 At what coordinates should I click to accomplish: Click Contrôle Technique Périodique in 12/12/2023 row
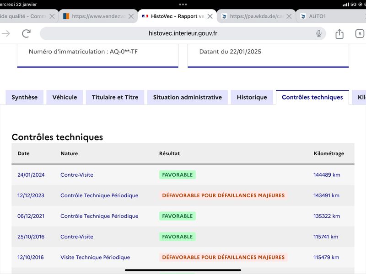tap(99, 195)
